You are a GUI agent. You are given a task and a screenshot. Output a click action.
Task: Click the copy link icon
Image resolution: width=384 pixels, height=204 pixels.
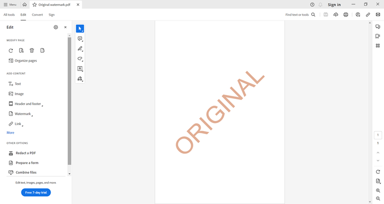368,15
